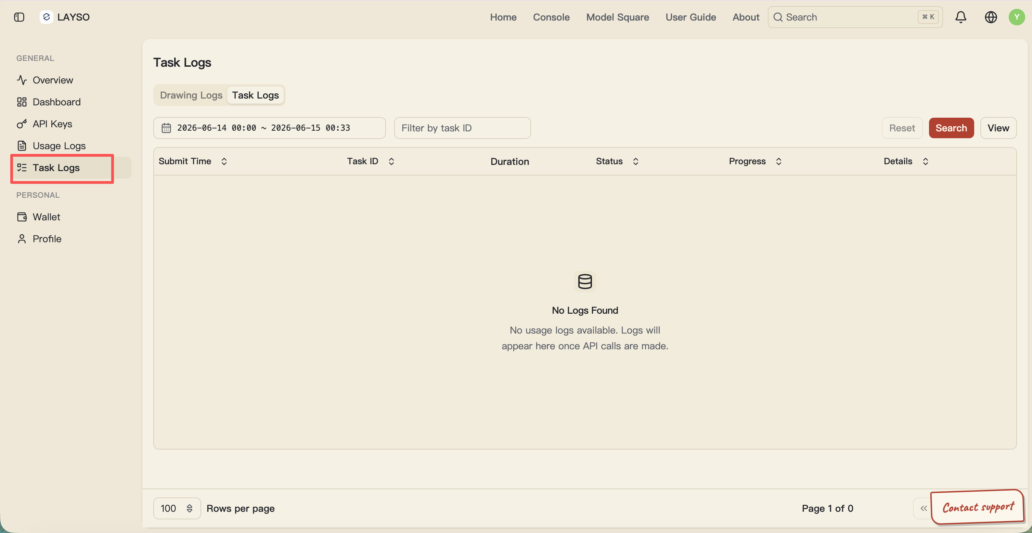Viewport: 1032px width, 533px height.
Task: Open the User Guide link
Action: 691,17
